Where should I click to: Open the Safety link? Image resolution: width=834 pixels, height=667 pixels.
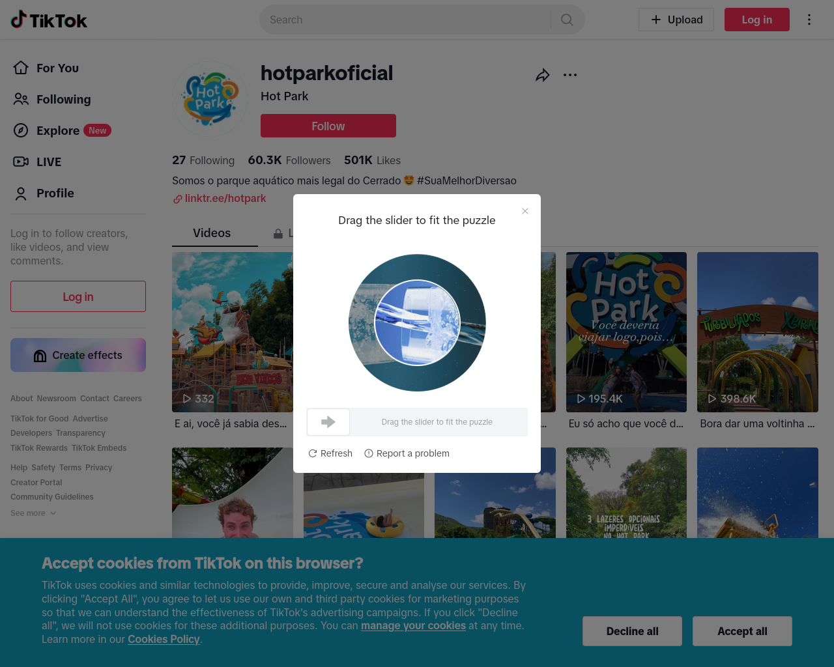(44, 468)
